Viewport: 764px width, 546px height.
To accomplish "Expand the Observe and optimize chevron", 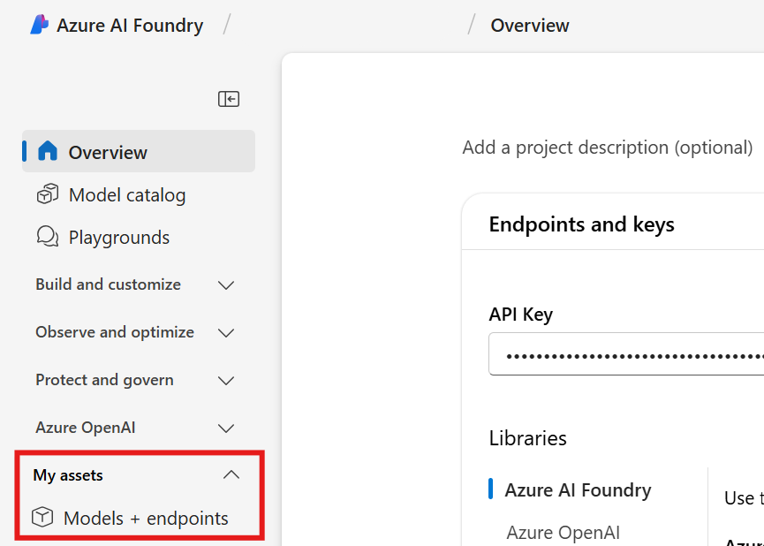I will point(226,332).
